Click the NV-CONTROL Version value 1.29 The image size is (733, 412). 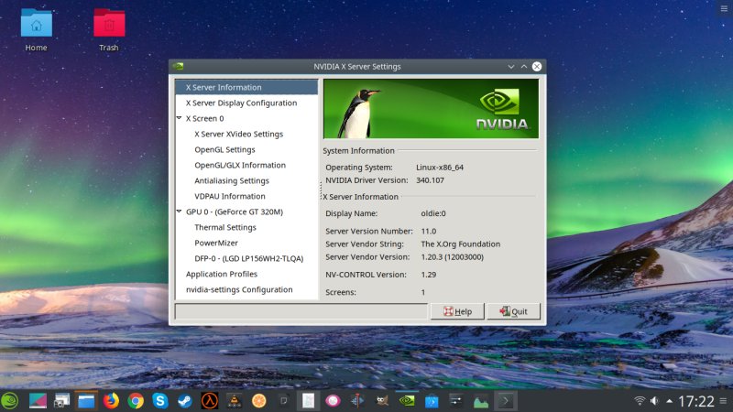coord(429,275)
